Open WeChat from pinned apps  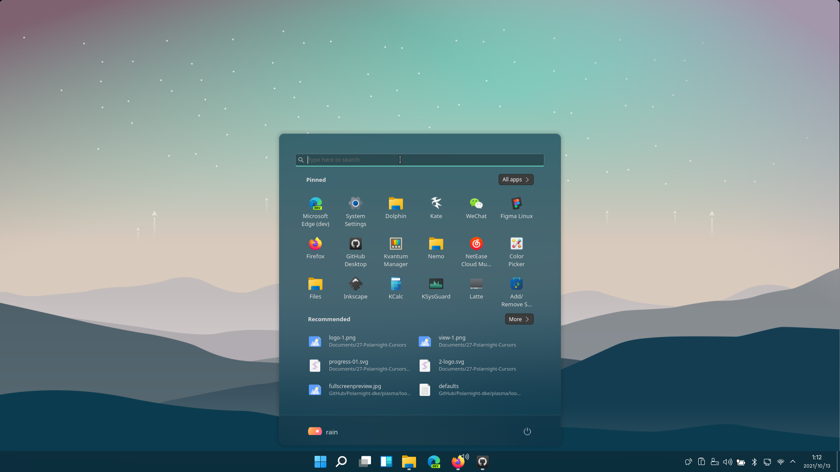click(x=476, y=208)
